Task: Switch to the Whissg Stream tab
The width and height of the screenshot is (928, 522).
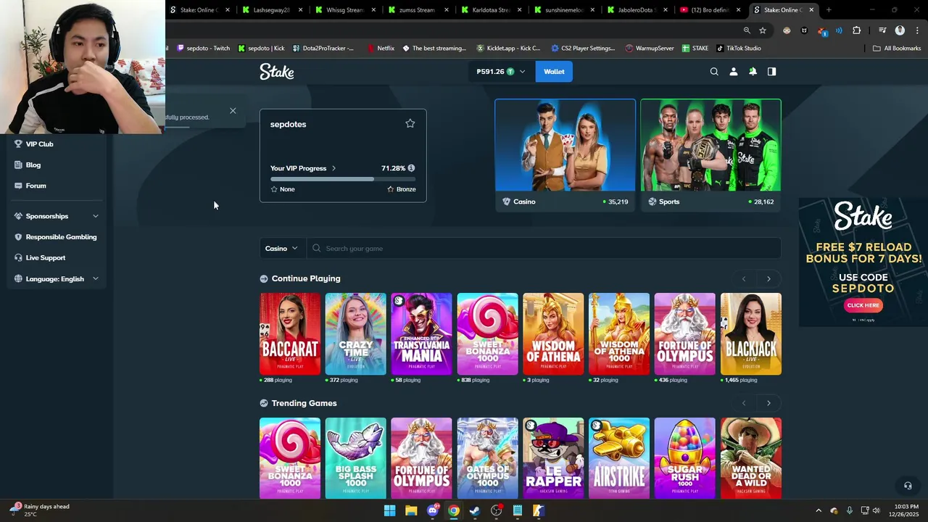Action: click(345, 10)
